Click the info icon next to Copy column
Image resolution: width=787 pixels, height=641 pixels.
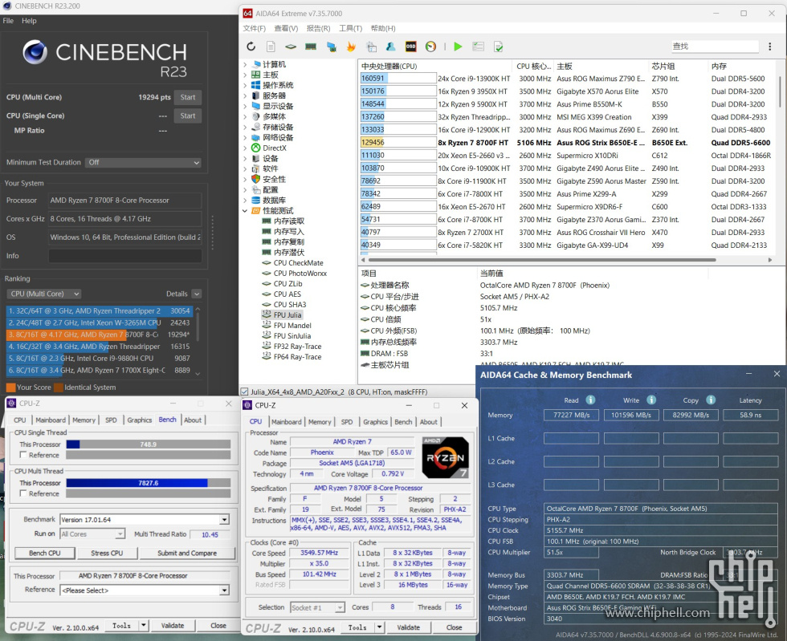pos(711,400)
